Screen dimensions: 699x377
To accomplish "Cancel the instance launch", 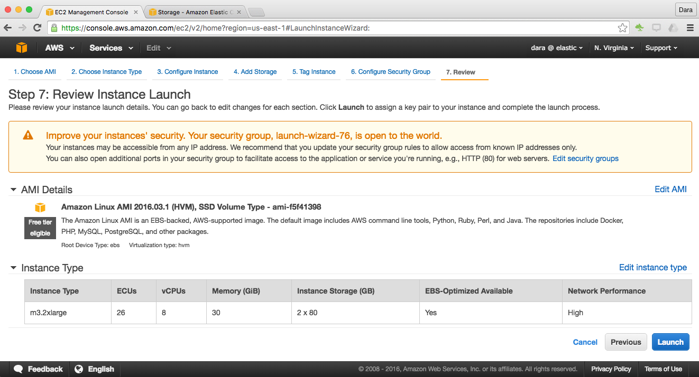I will 585,342.
